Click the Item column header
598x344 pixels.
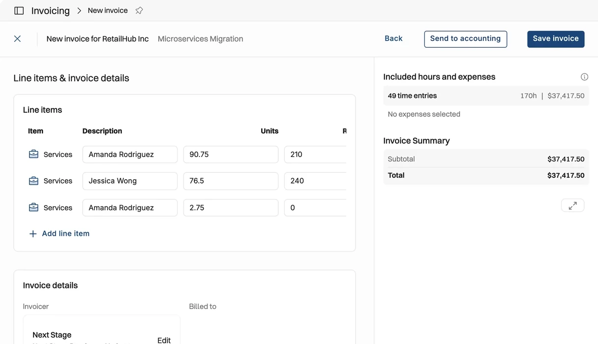pyautogui.click(x=35, y=131)
